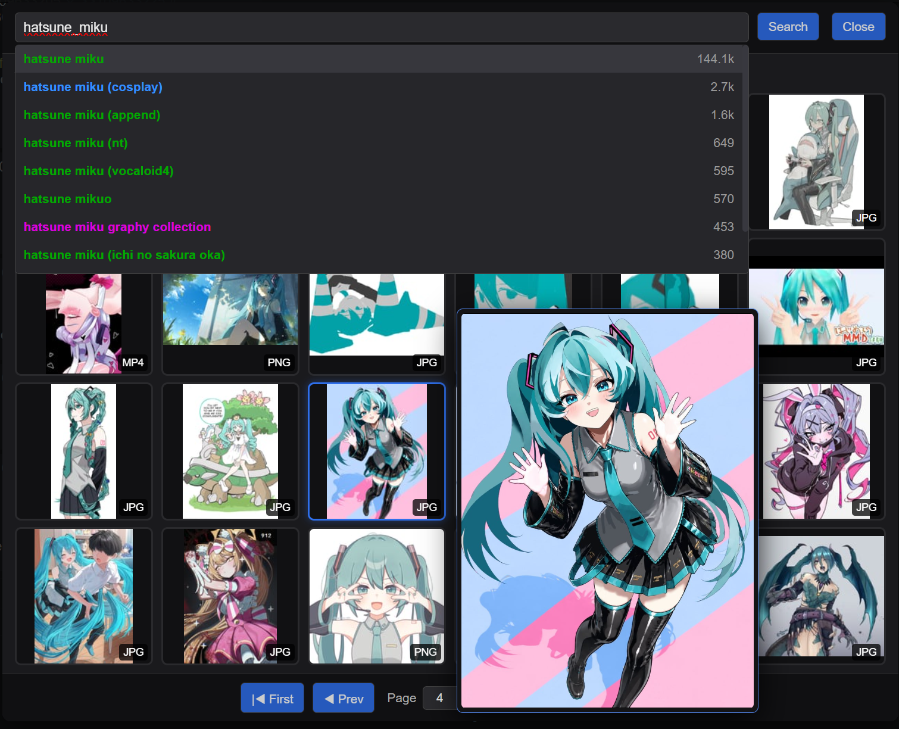
Task: Pick "hatsune miku graphy collection" suggestion
Action: coord(379,227)
